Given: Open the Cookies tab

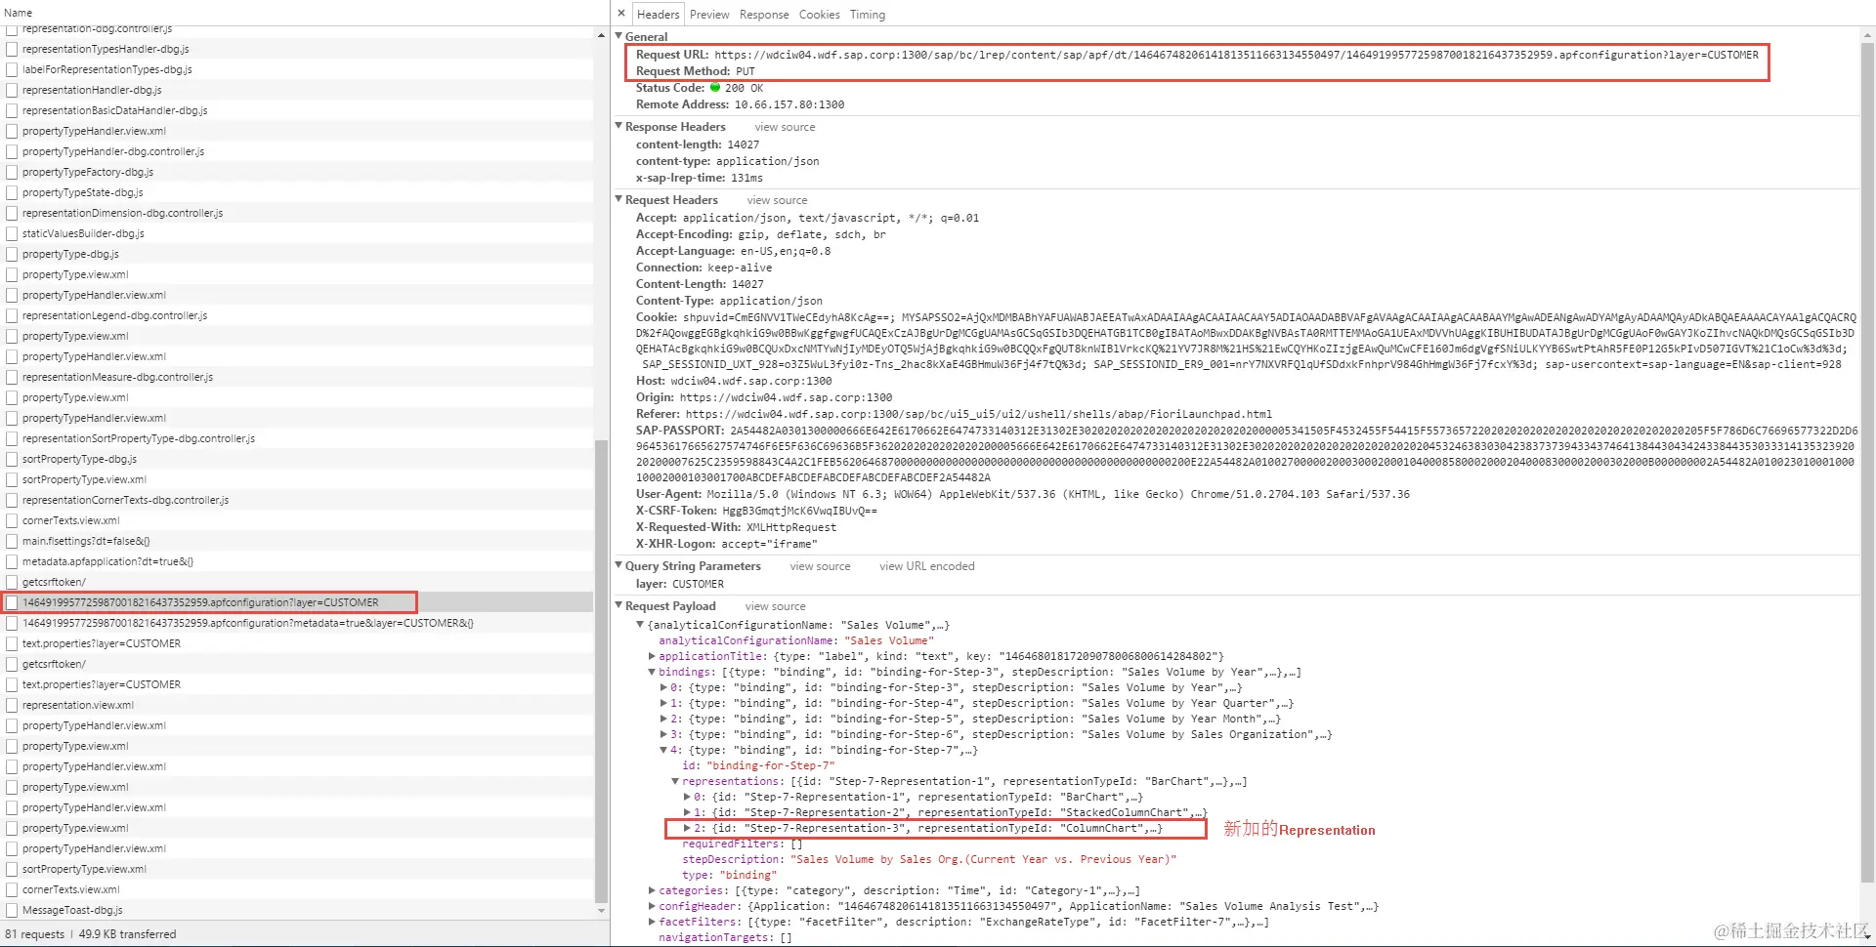Looking at the screenshot, I should 819,15.
